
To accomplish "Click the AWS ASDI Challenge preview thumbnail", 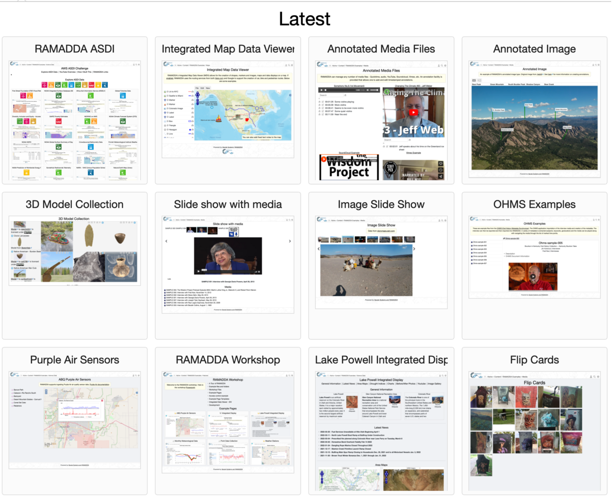I will [74, 121].
